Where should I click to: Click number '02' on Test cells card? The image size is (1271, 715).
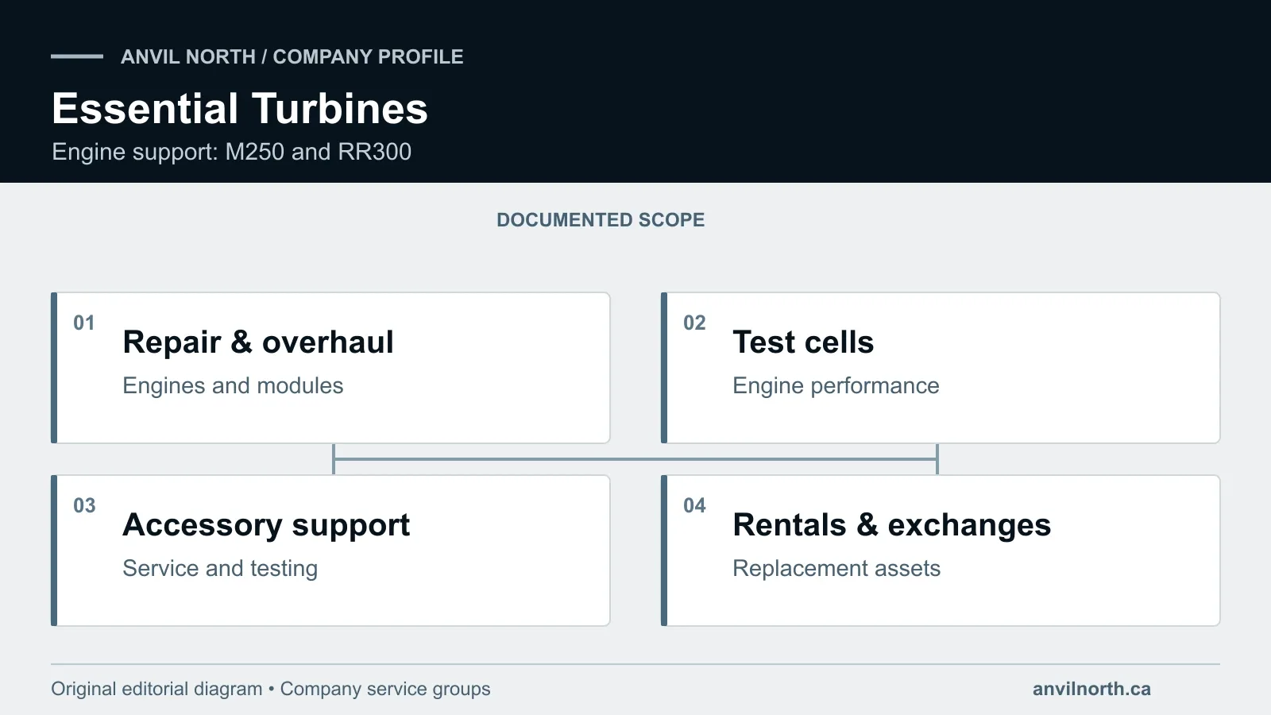(x=694, y=323)
